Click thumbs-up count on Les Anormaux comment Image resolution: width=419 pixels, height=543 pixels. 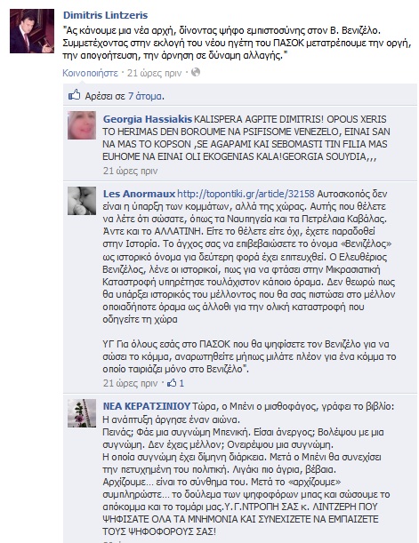176,383
